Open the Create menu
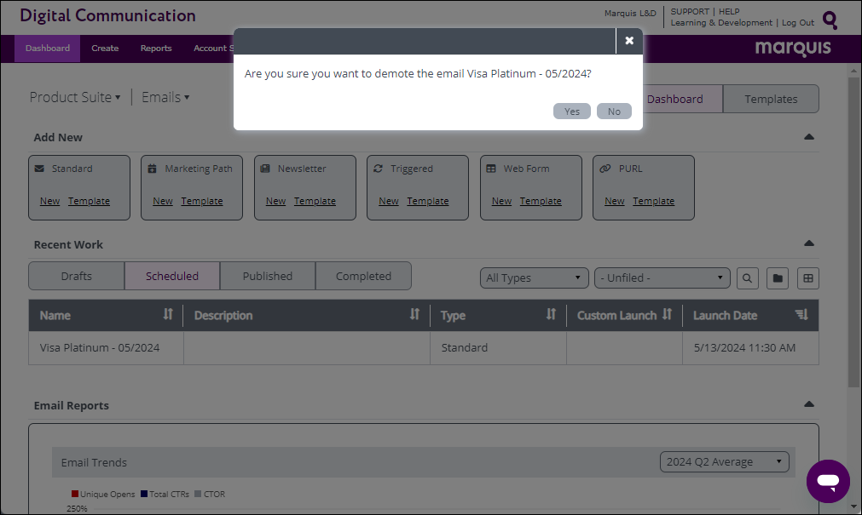The height and width of the screenshot is (515, 862). (105, 49)
